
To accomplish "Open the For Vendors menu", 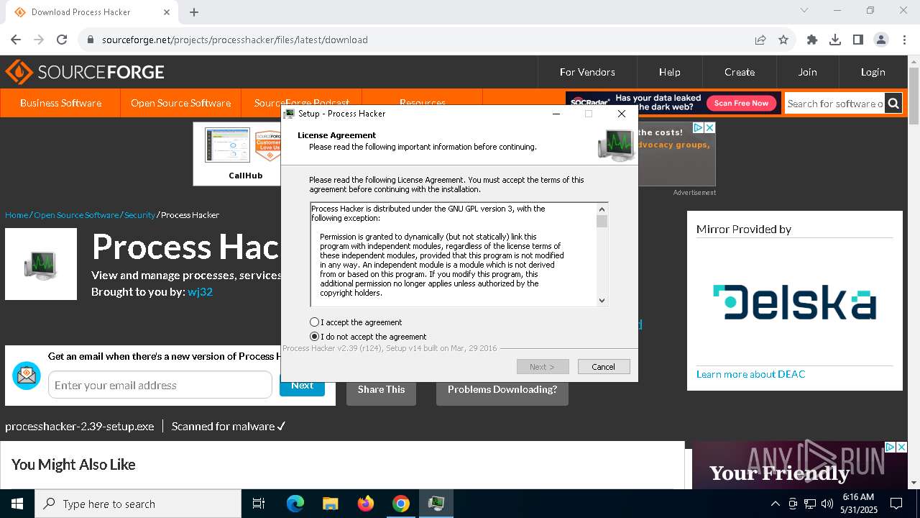I will point(587,72).
